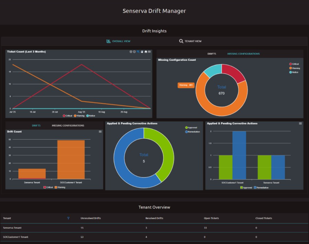Toggle Warning in Missing Configuration legend
309x244 pixels.
coord(295,68)
